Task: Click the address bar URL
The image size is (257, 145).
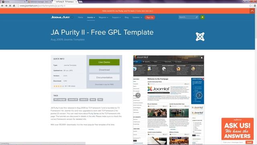Action: pyautogui.click(x=43, y=6)
